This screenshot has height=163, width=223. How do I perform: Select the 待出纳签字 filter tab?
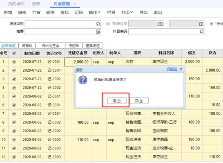pyautogui.click(x=50, y=46)
